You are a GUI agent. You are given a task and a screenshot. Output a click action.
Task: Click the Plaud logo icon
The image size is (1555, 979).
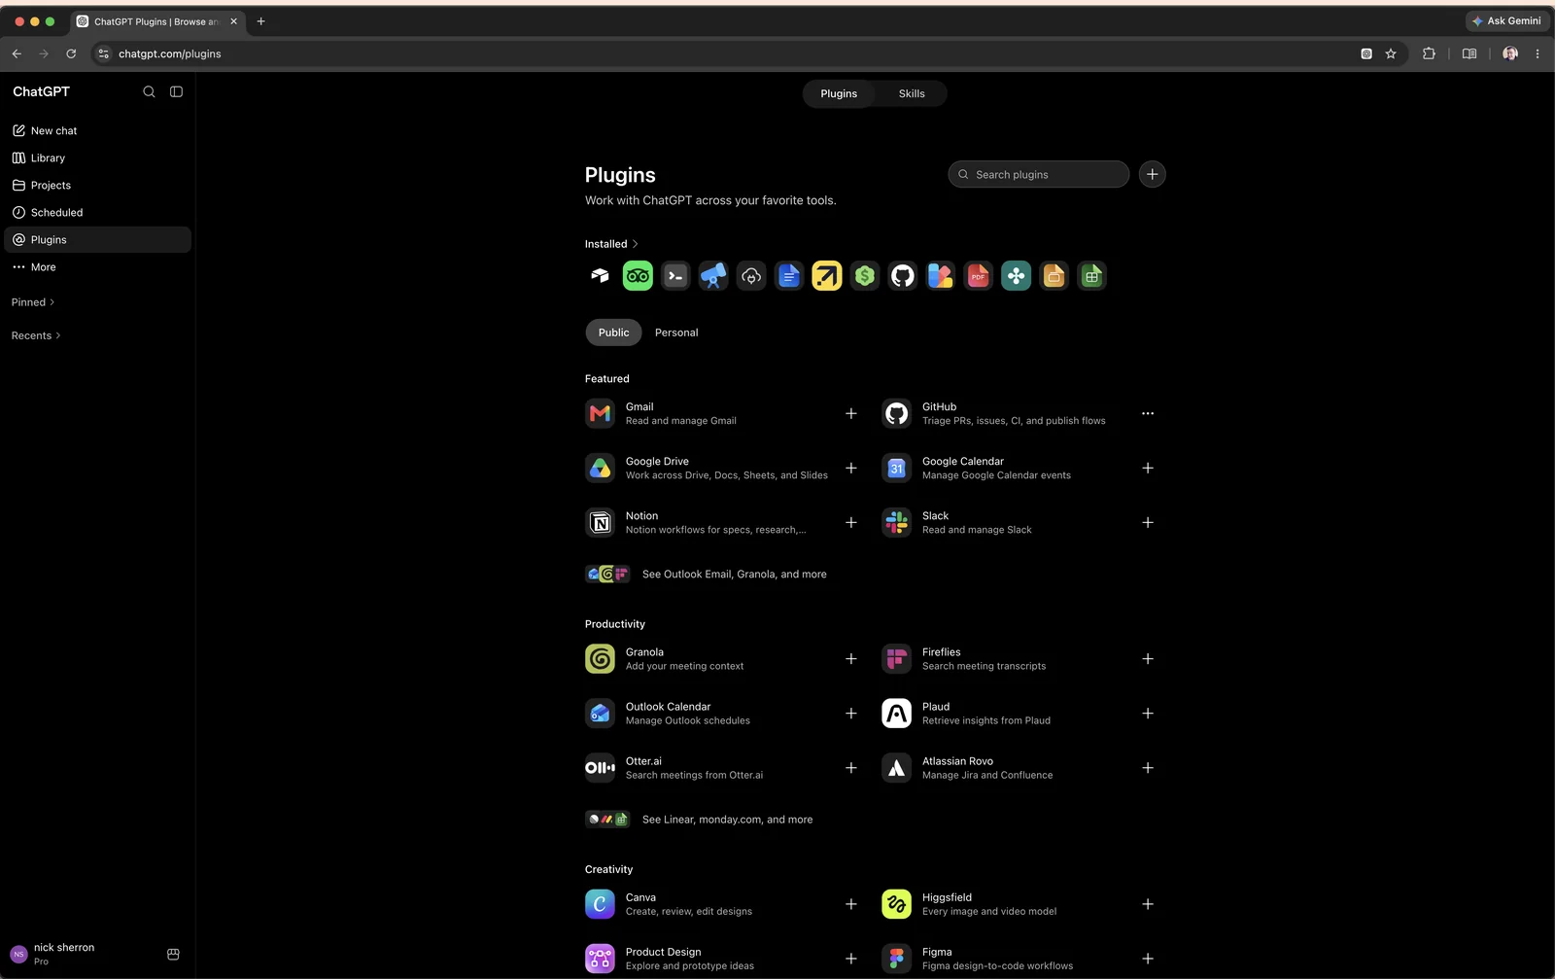click(x=896, y=714)
